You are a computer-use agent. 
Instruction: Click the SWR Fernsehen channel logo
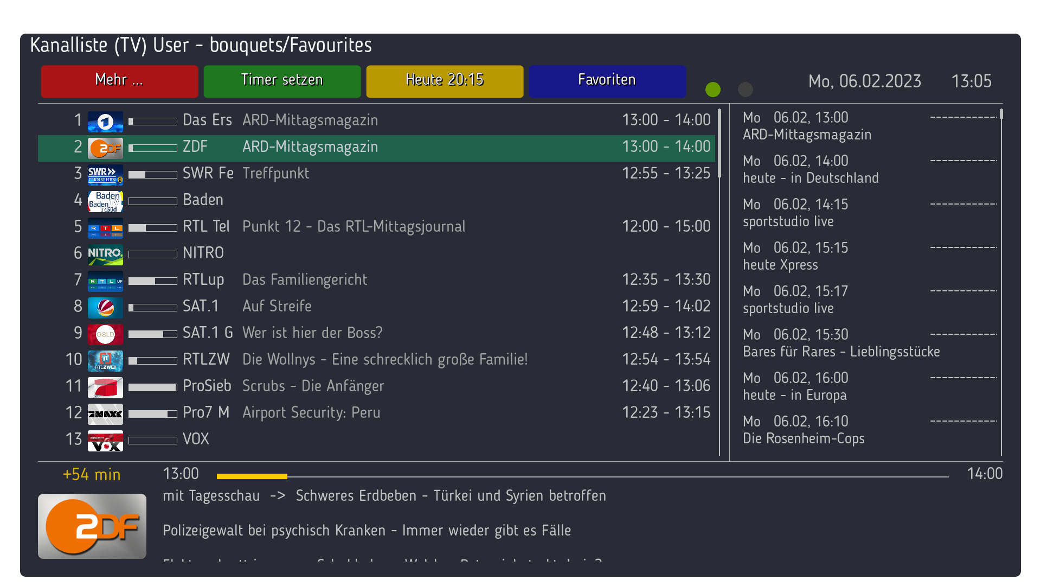105,175
